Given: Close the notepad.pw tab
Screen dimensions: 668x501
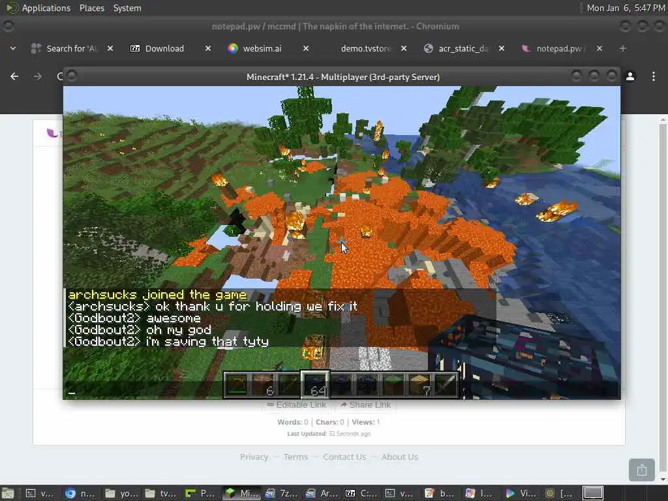Looking at the screenshot, I should point(600,48).
